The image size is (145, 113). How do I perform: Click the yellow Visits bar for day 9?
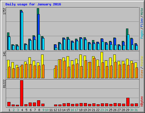click(x=42, y=60)
